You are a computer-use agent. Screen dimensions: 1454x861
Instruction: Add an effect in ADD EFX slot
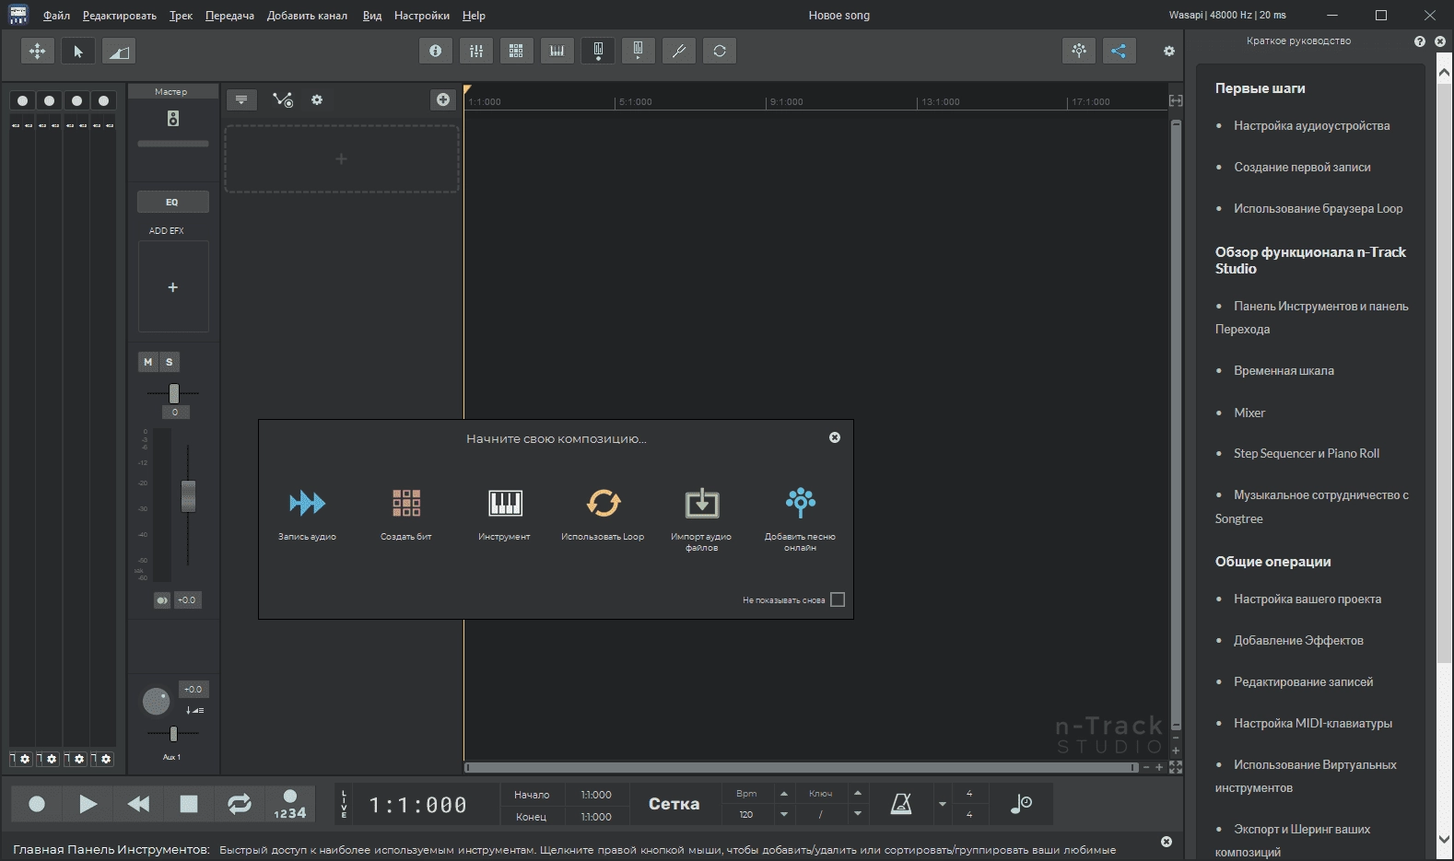(x=173, y=287)
